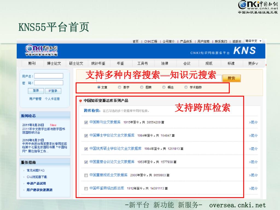
Task: Check 中国年鉴网络出版总库 checkbox
Action: [86, 188]
